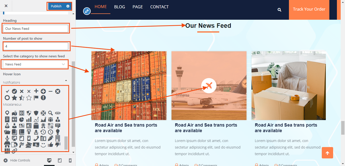
Task: Pick the filled star hover icon
Action: pos(14,98)
